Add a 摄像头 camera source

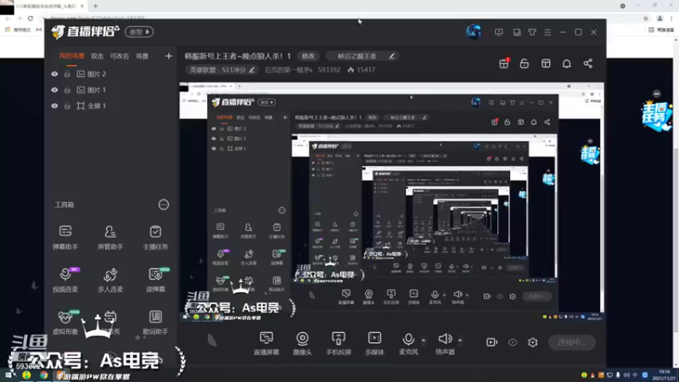[302, 344]
